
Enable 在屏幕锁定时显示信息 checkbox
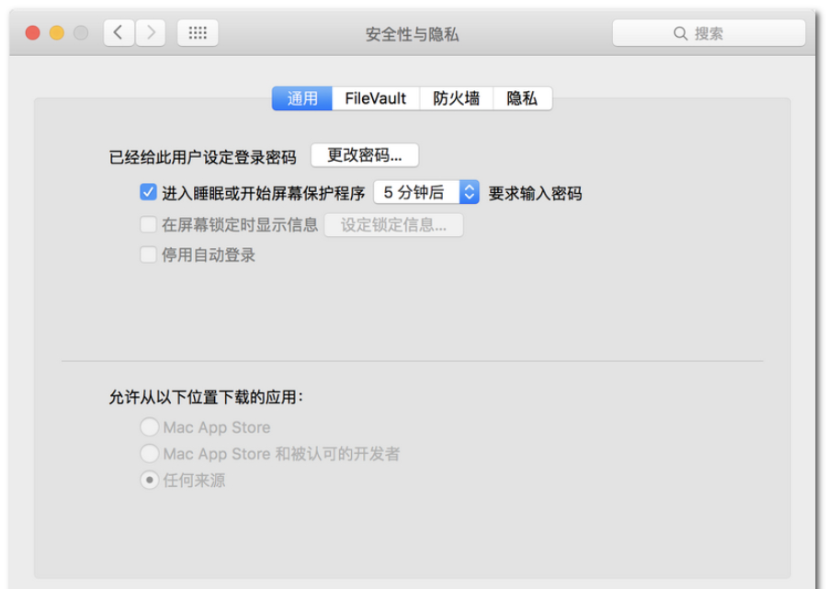click(x=148, y=224)
